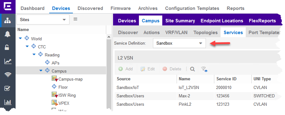Click the Reading site icon

[40, 54]
